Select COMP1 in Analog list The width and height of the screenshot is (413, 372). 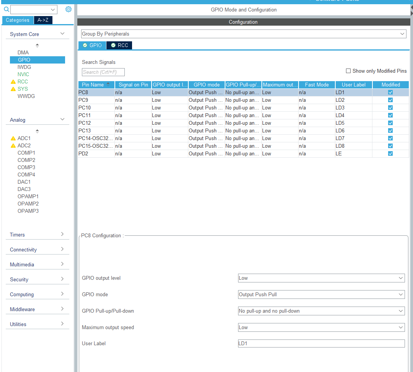click(x=26, y=153)
